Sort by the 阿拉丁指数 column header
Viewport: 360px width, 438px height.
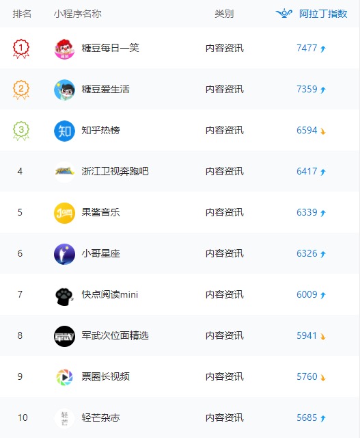(x=323, y=14)
